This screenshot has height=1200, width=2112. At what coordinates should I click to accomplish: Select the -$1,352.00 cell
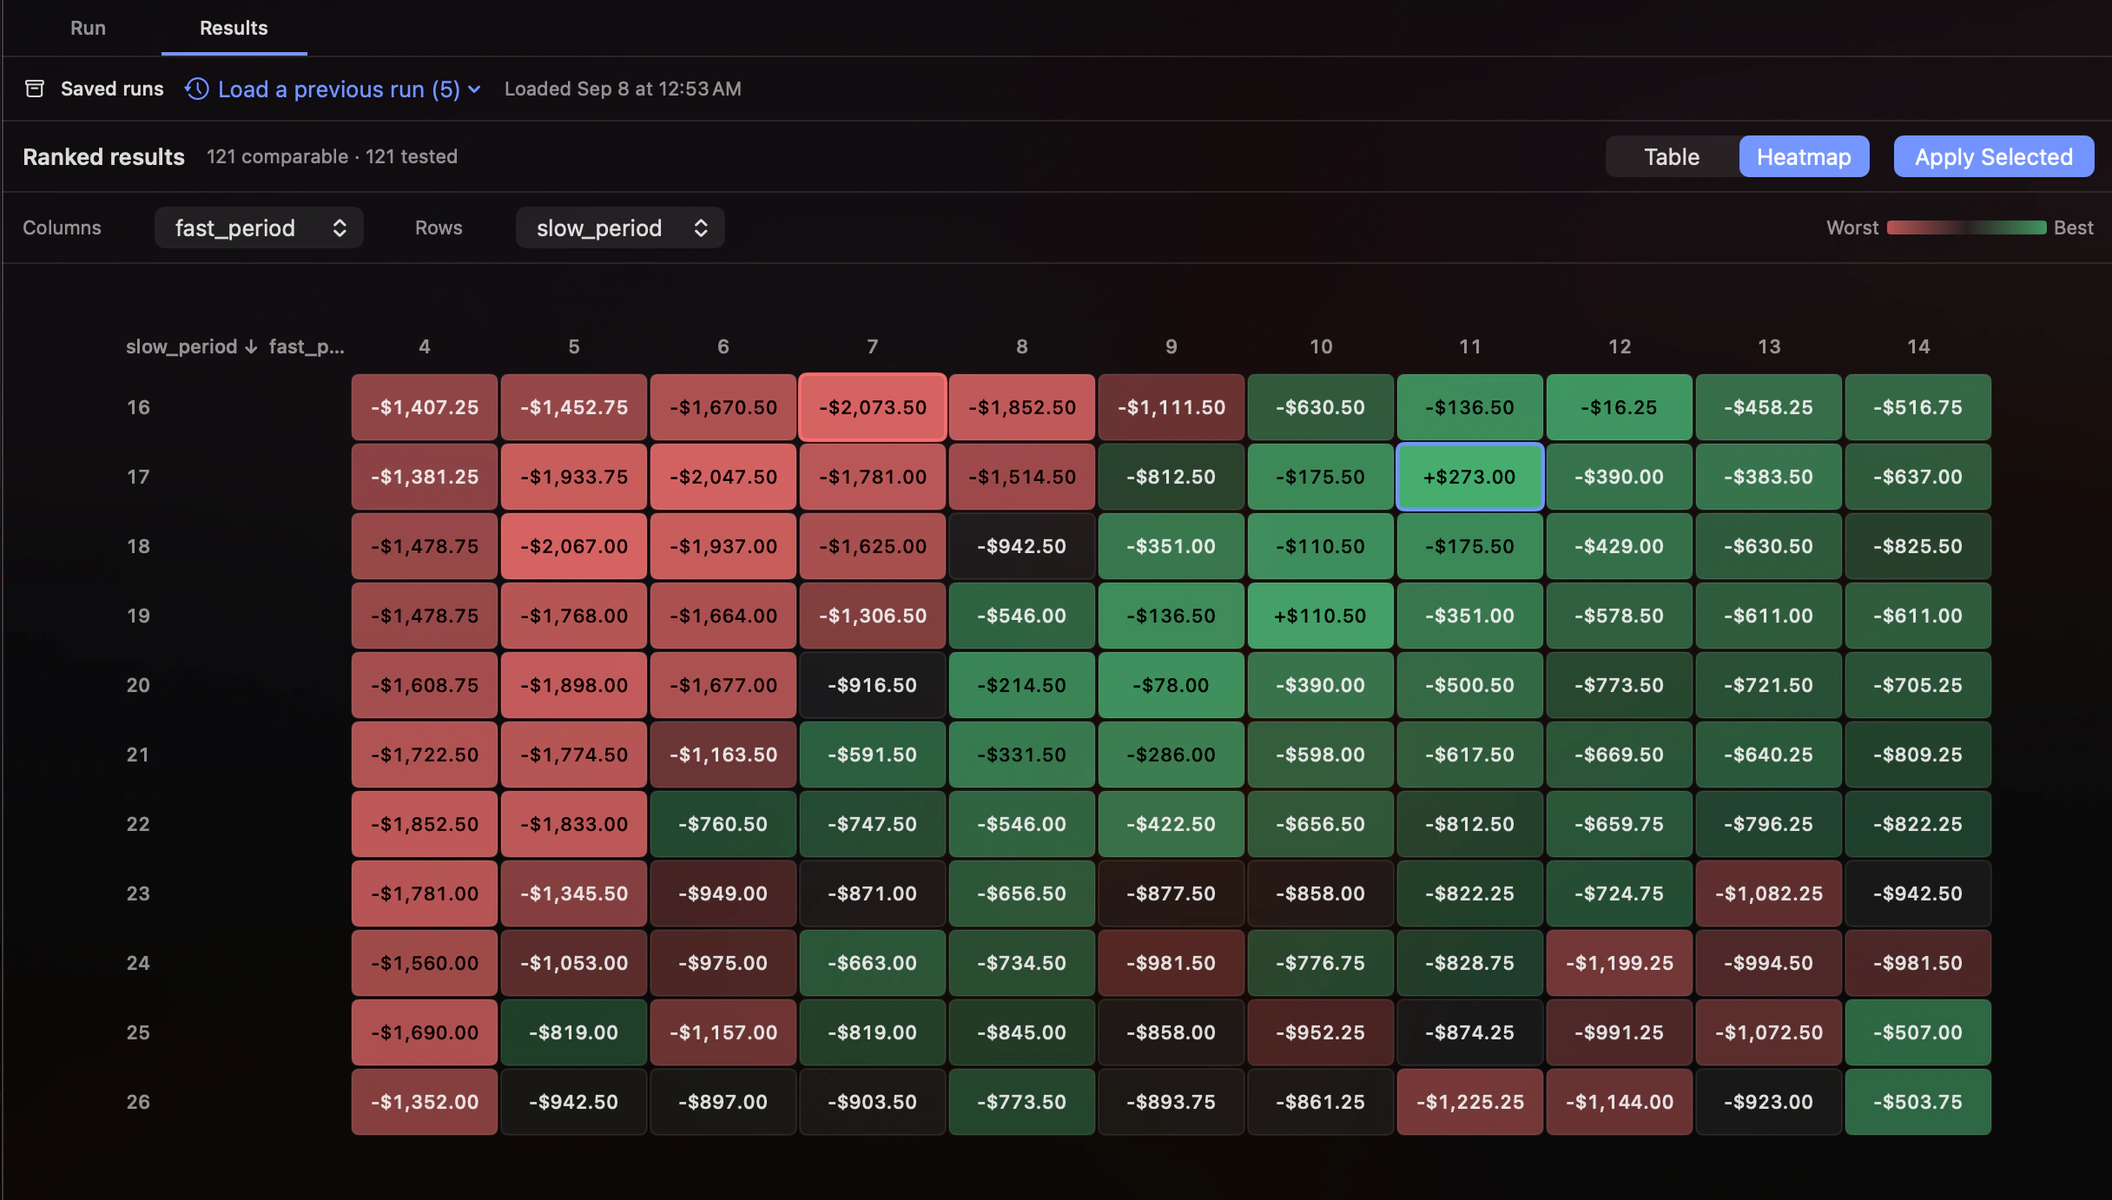click(x=424, y=1102)
